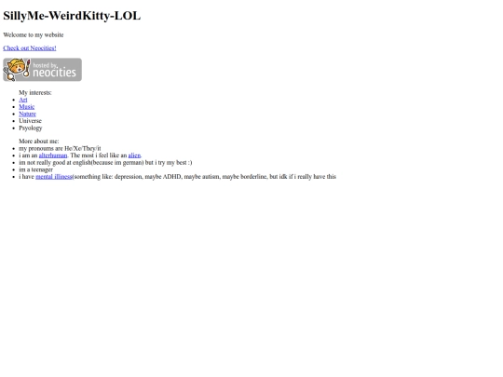Click the 'My interests:' label
Screen dimensions: 503x377
click(x=35, y=93)
